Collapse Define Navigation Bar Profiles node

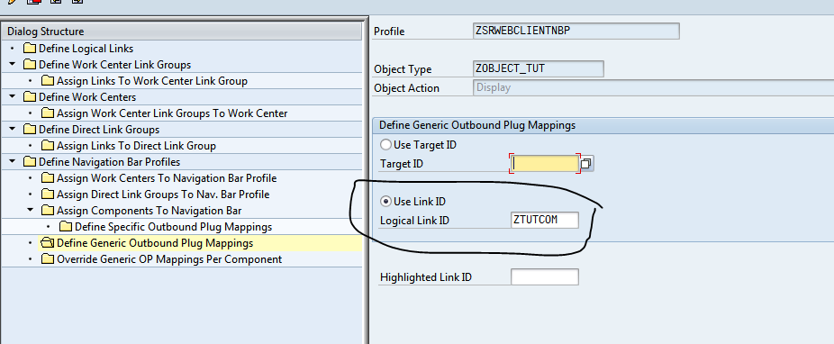click(13, 162)
